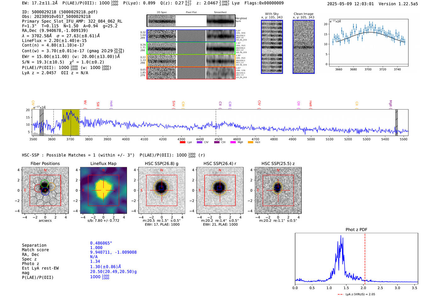Click the Match score value 1.000
The width and height of the screenshot is (440, 299).
click(96, 248)
